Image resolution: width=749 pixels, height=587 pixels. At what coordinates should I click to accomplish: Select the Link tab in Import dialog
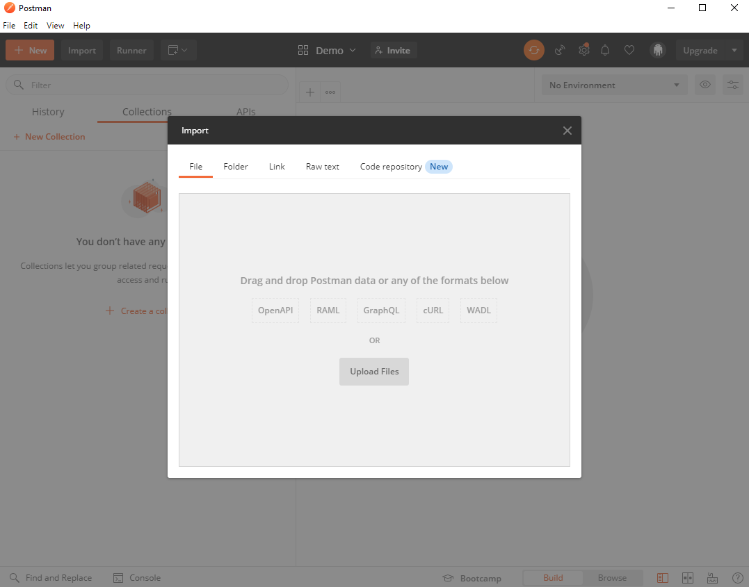coord(277,167)
